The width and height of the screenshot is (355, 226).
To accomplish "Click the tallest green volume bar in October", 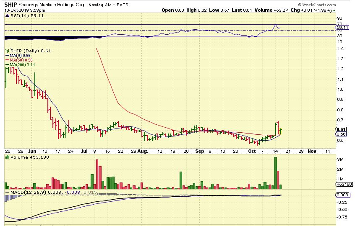I will (275, 173).
